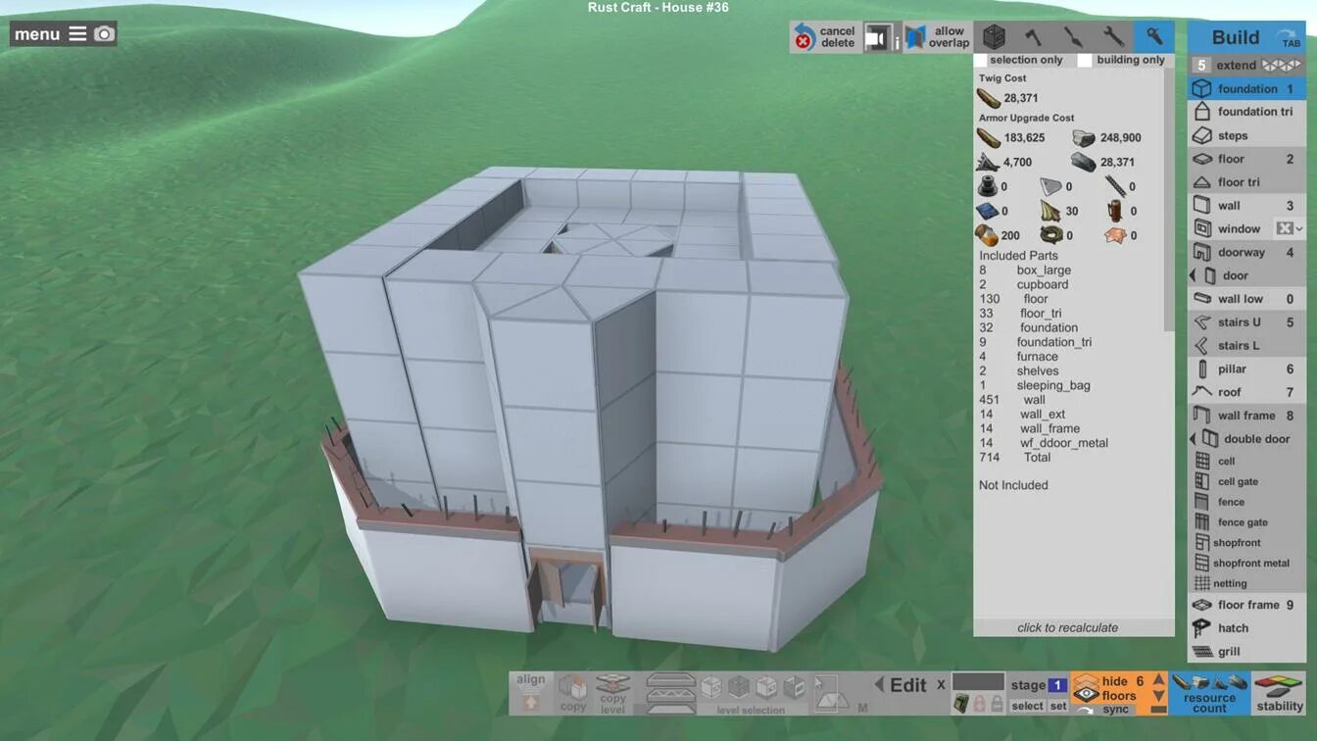
Task: Click the copy button
Action: click(573, 693)
